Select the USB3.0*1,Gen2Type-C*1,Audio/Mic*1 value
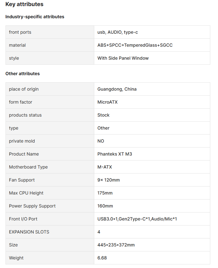Viewport: 218px width, 268px height. click(137, 219)
